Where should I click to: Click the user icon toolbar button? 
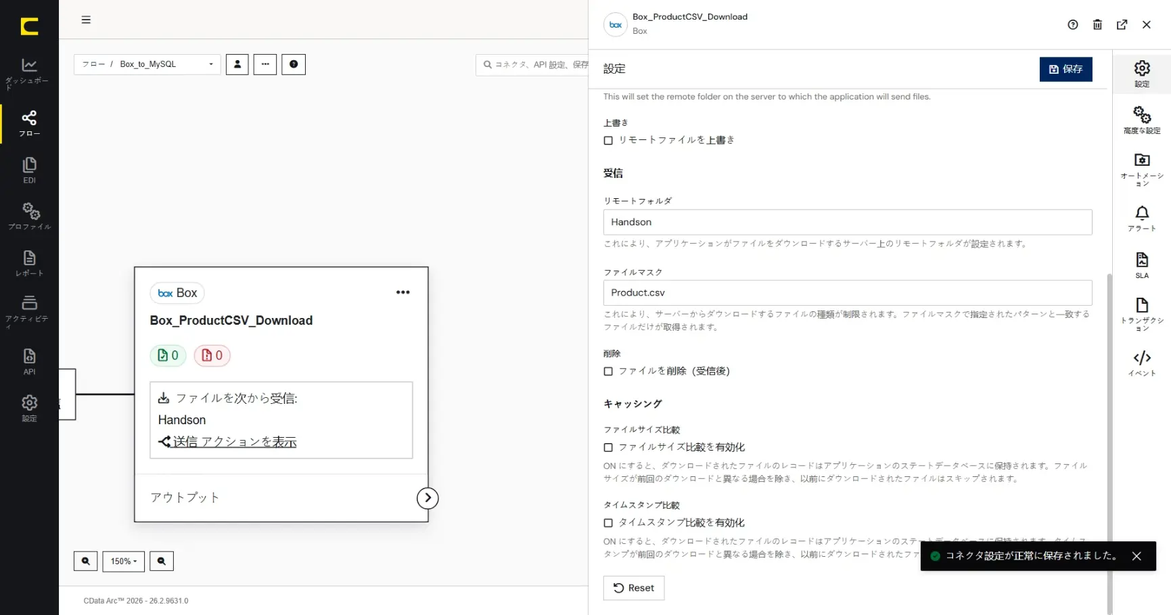pyautogui.click(x=237, y=64)
